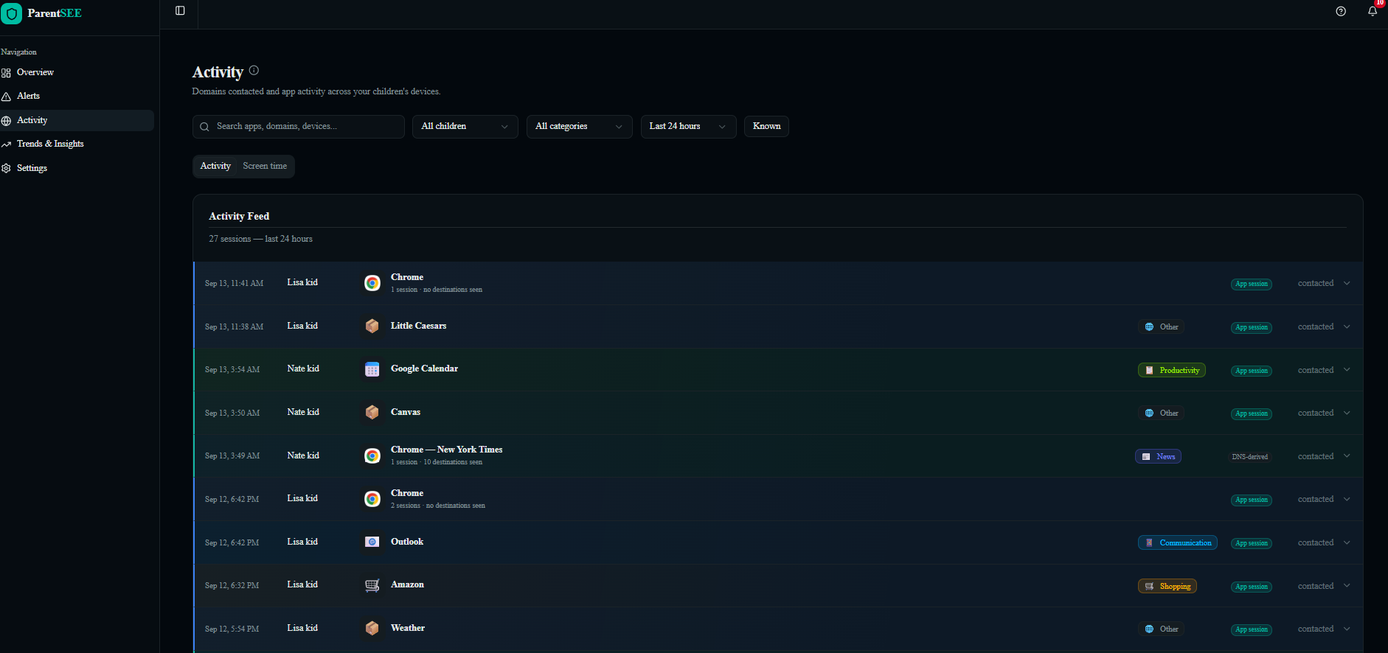Click the Little Caesars app icon
The image size is (1388, 653).
[x=372, y=326]
